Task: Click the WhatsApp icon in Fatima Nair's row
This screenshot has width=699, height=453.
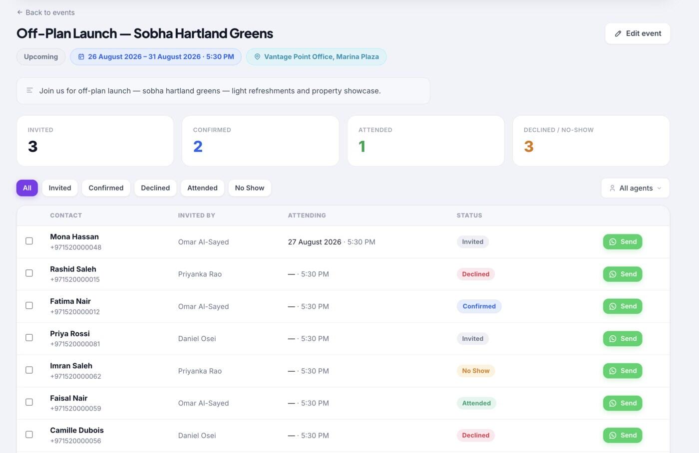Action: click(613, 306)
